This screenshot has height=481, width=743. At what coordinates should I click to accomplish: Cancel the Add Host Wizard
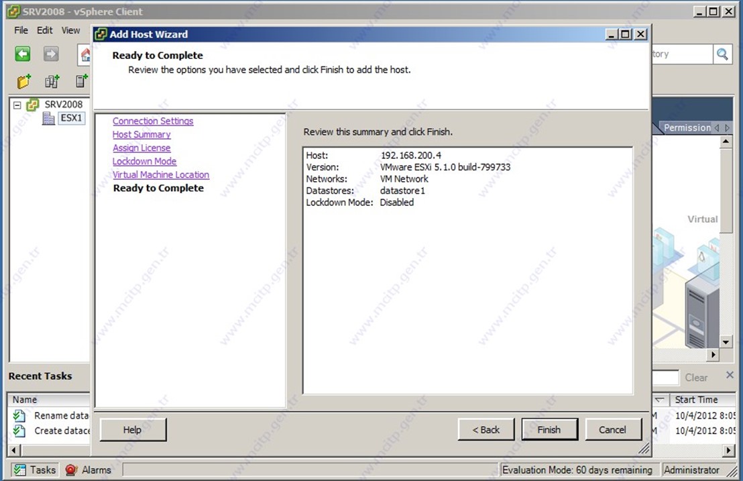[x=613, y=430]
